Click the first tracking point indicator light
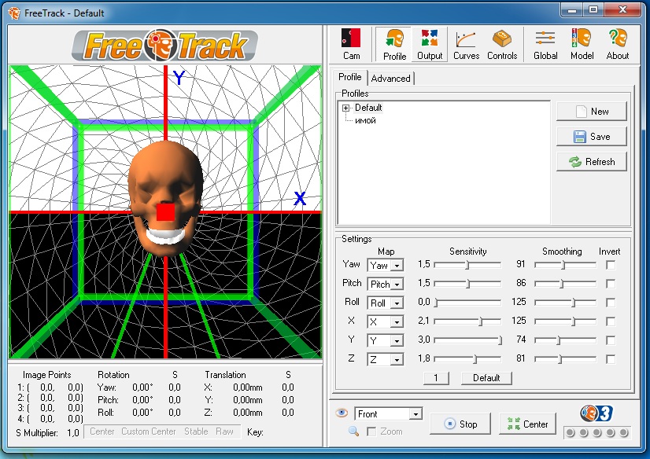Screen dimensions: 650x459 tap(571, 432)
